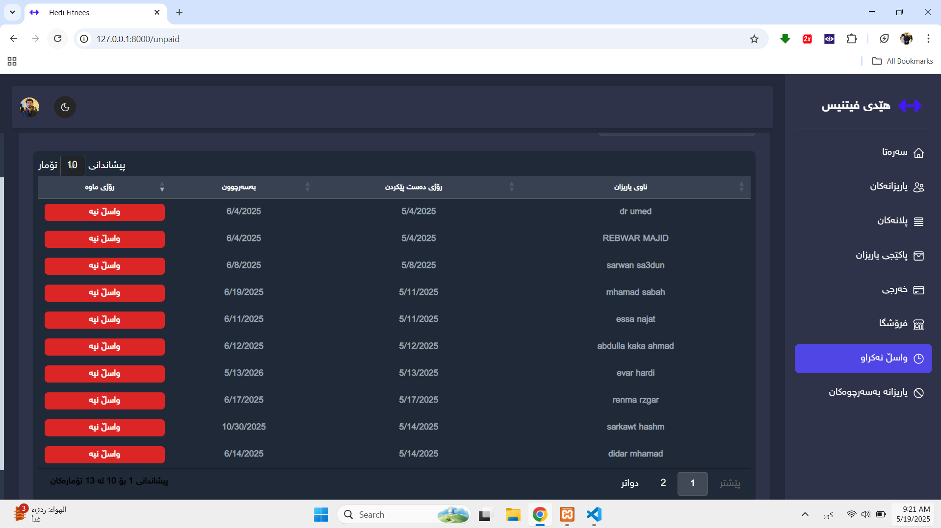Image resolution: width=941 pixels, height=528 pixels.
Task: Sort by start date column arrows
Action: pyautogui.click(x=511, y=187)
